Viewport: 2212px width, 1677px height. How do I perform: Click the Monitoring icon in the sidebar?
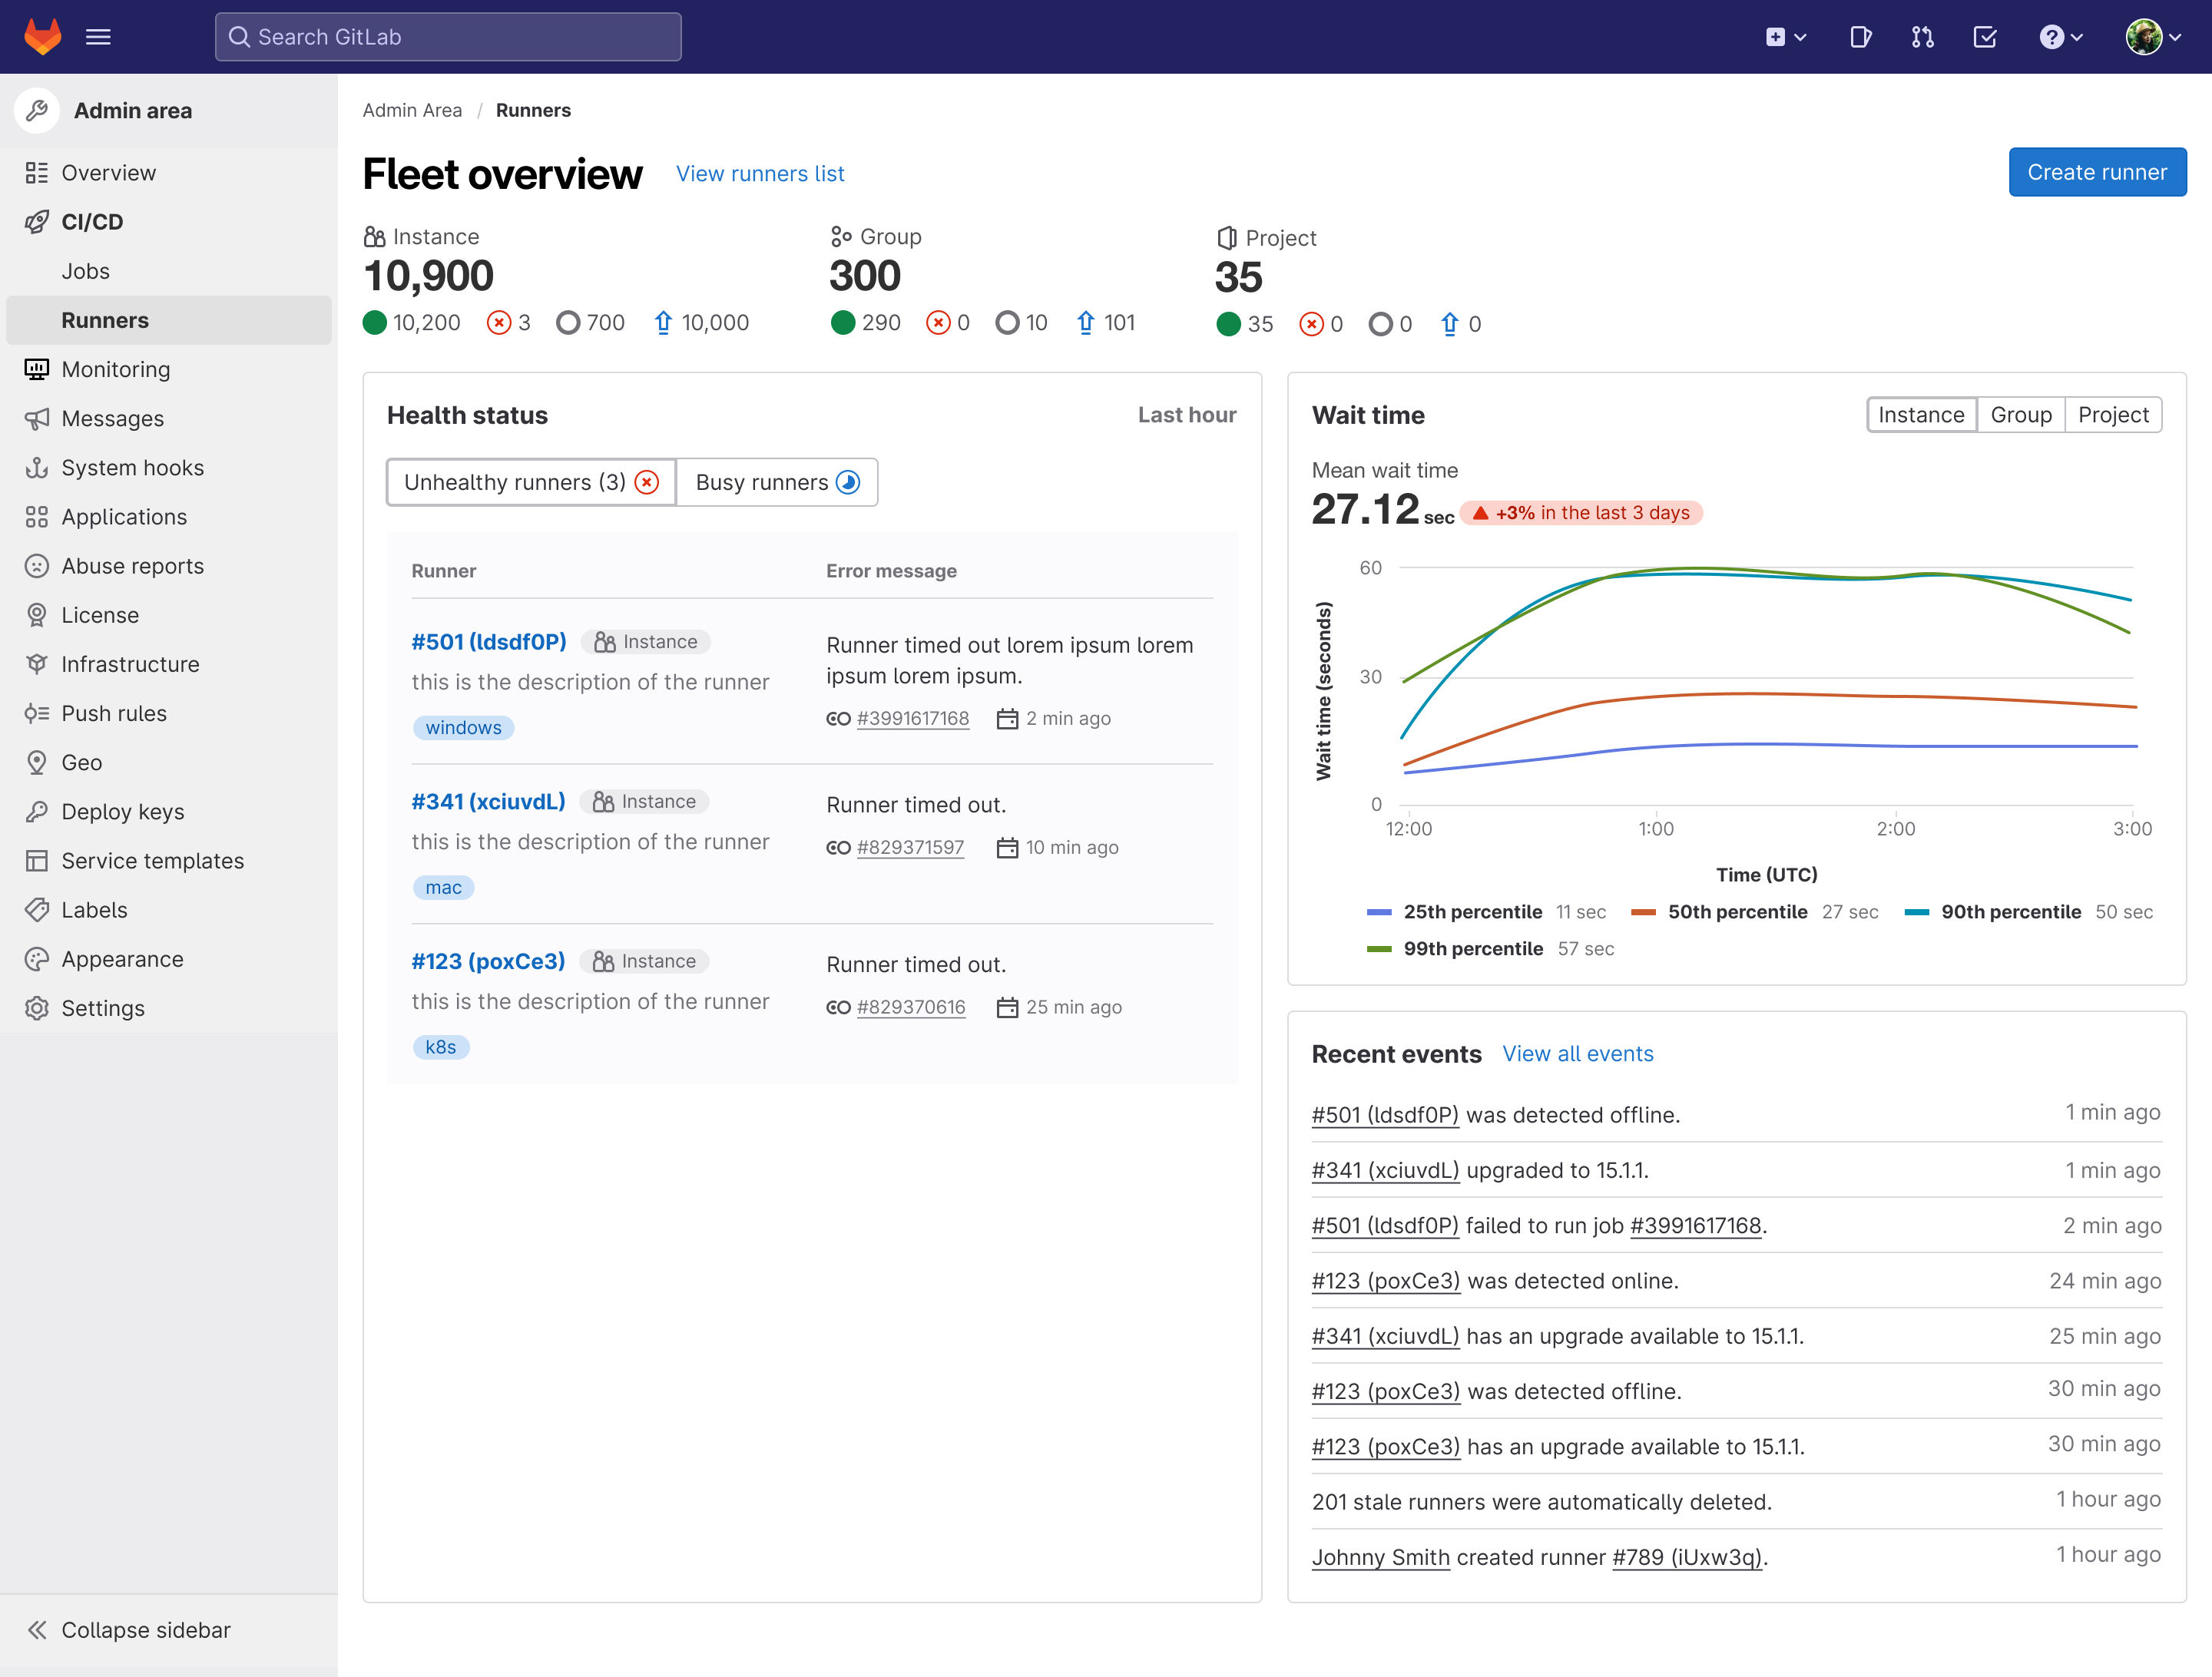pos(37,369)
